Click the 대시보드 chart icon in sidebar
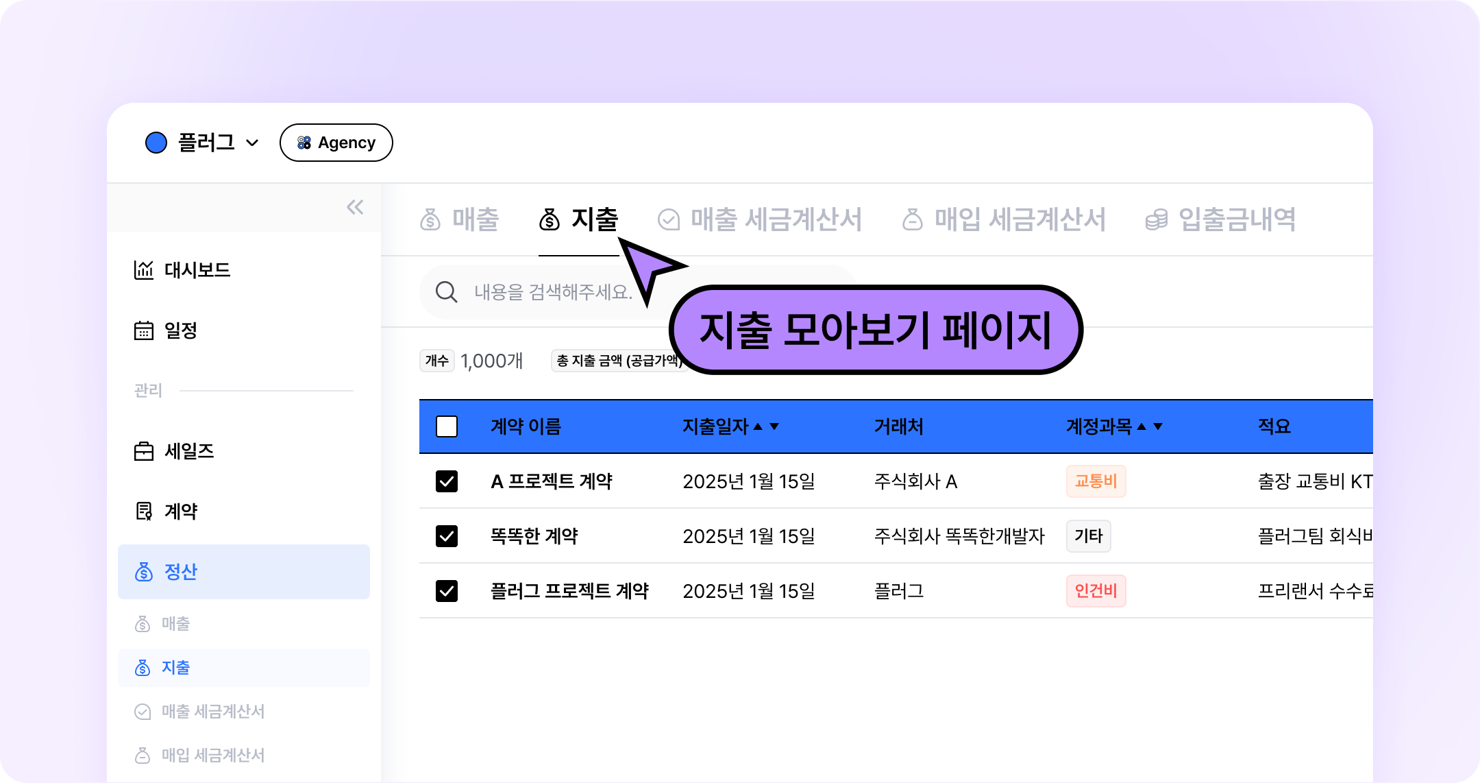Image resolution: width=1480 pixels, height=783 pixels. (x=144, y=270)
